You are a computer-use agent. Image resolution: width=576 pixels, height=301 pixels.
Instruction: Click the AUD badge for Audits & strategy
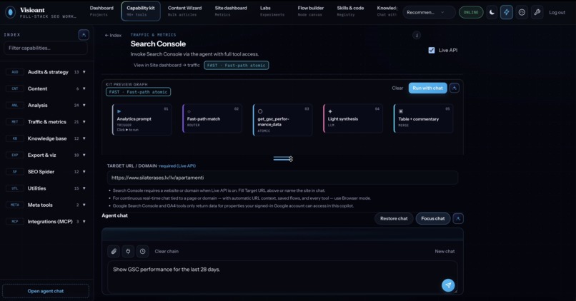15,72
